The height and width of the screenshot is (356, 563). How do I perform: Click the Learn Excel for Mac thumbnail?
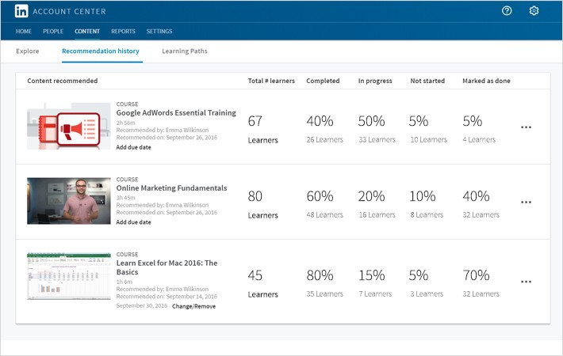[x=69, y=276]
